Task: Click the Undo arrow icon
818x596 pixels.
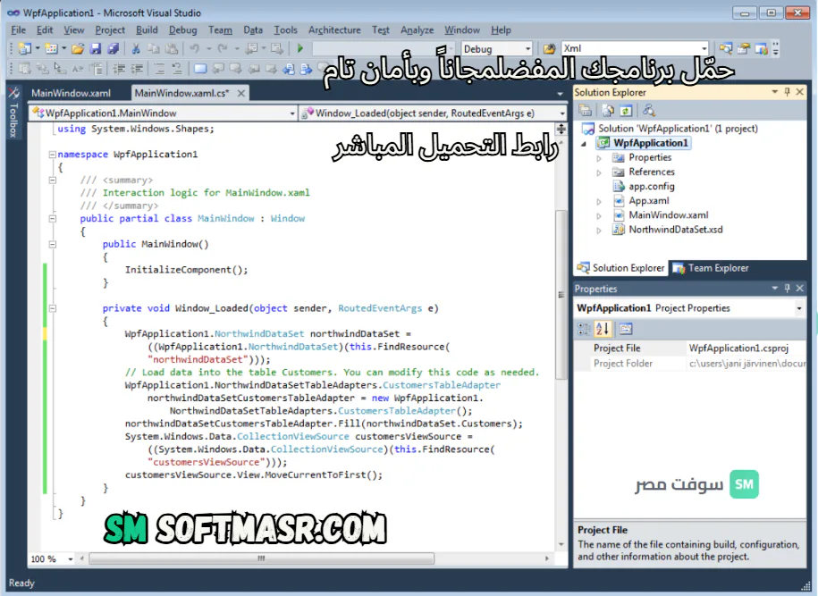Action: (195, 48)
